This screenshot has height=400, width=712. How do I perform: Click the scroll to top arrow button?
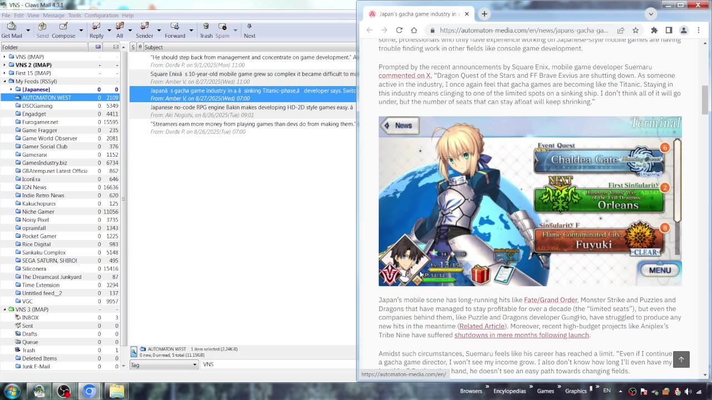tap(681, 359)
